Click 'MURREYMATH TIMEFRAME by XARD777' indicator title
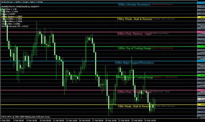205x122 pixels. point(20,7)
